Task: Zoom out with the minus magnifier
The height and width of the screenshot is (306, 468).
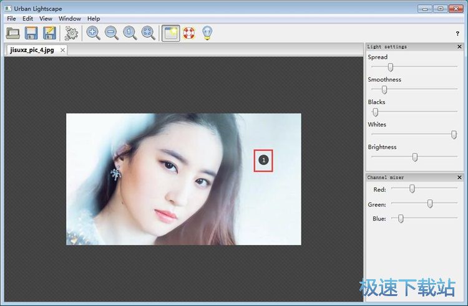Action: (112, 33)
